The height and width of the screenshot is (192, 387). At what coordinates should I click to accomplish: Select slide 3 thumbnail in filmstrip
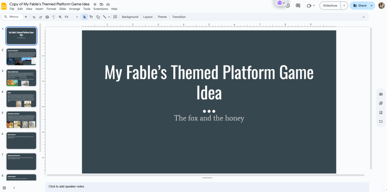click(x=22, y=78)
